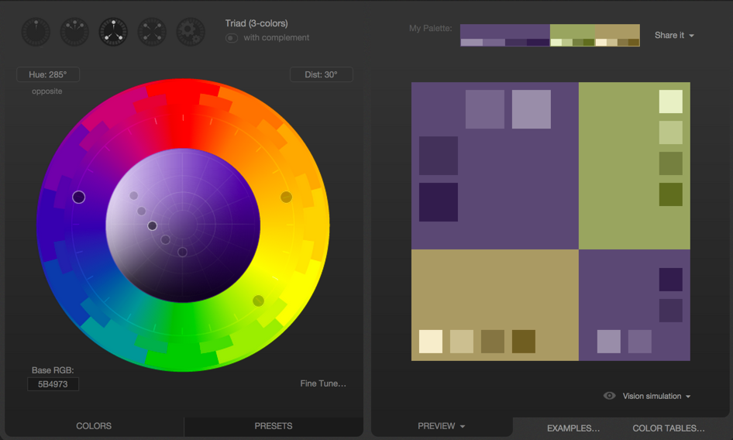Click the yellow-green secondary hue handle on wheel

[258, 301]
